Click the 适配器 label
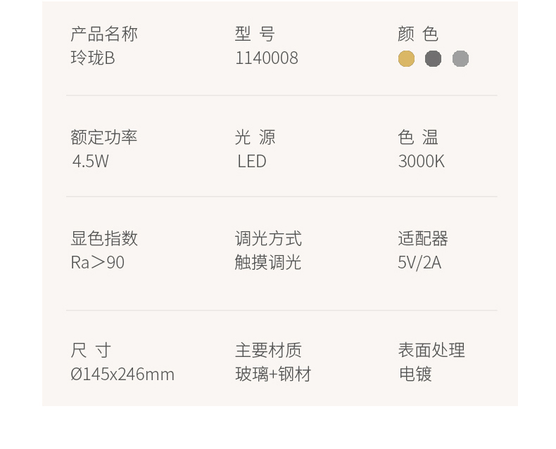Screen dimensions: 556x449 point(423,238)
